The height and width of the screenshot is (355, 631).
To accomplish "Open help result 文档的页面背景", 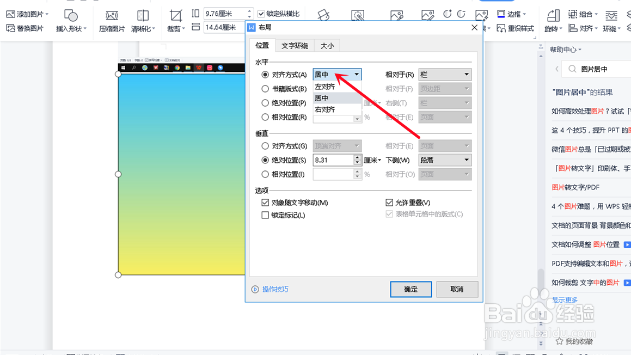I will (x=591, y=225).
